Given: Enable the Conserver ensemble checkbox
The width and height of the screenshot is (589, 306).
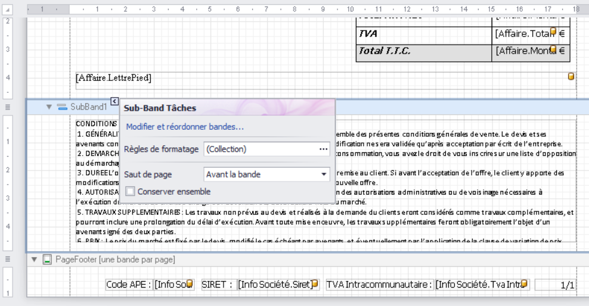Looking at the screenshot, I should pos(130,192).
